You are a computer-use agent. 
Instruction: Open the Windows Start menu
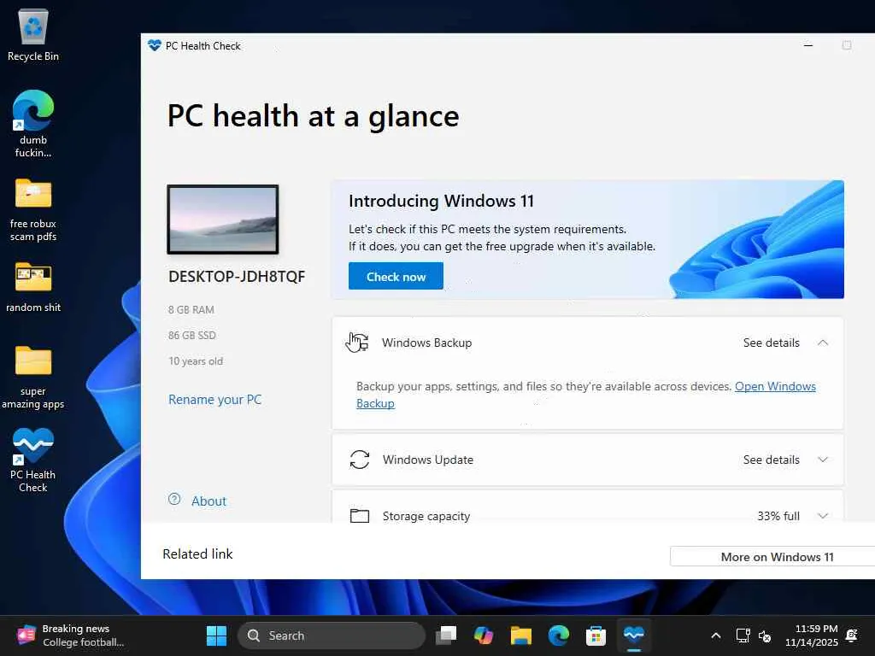(x=216, y=635)
